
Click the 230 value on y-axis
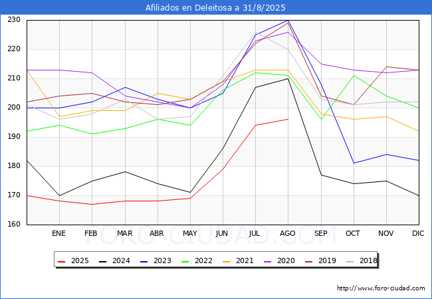click(14, 20)
